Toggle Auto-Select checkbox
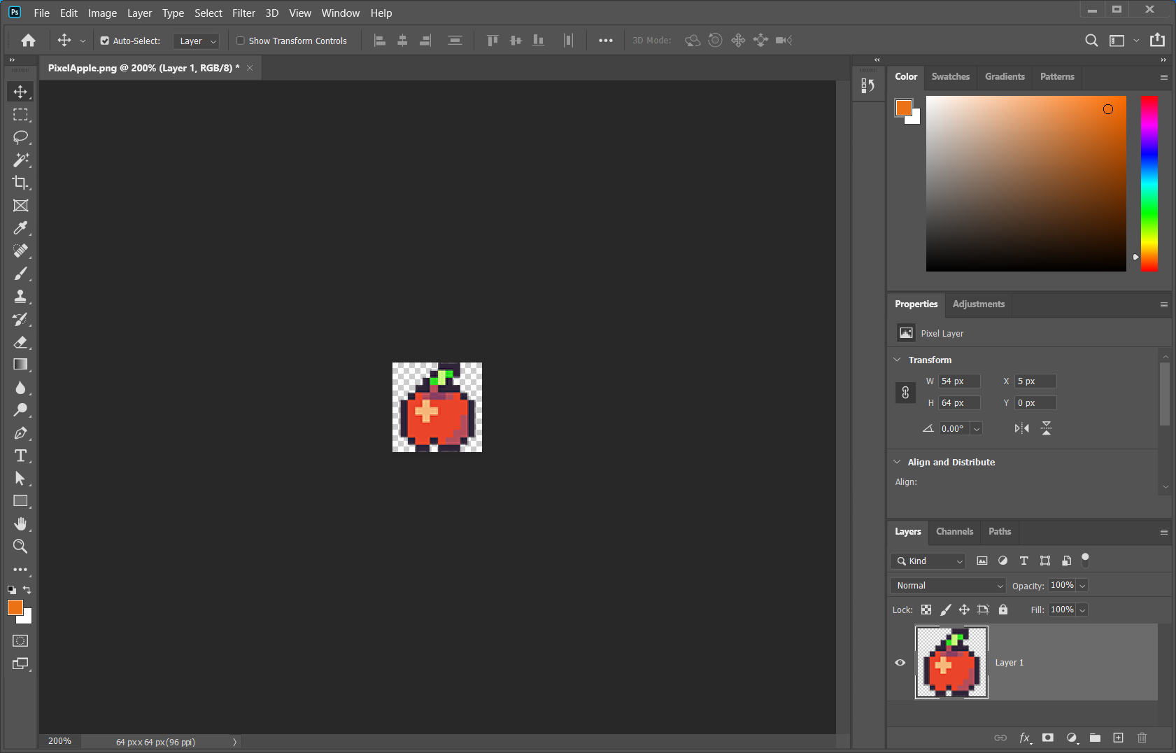Viewport: 1176px width, 753px height. click(x=105, y=41)
